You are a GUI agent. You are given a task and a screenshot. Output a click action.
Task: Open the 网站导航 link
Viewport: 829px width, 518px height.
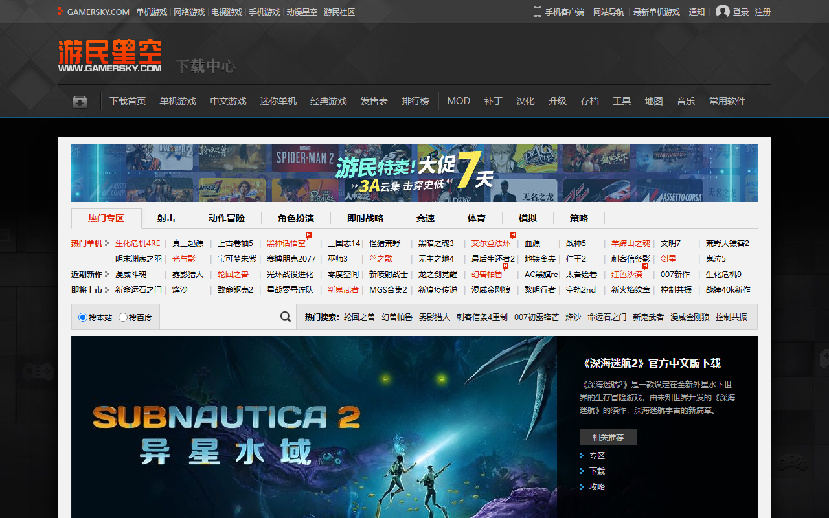[609, 12]
